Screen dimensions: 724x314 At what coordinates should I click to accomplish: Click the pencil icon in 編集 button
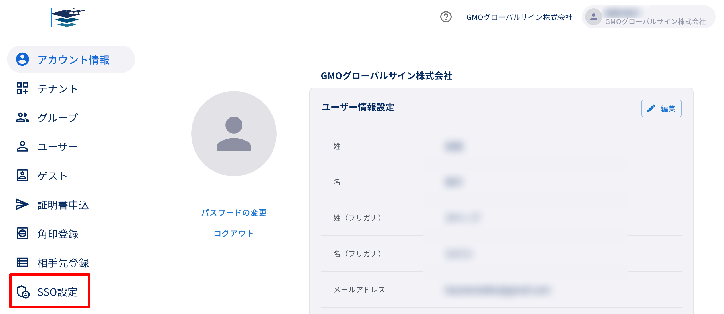[x=651, y=108]
